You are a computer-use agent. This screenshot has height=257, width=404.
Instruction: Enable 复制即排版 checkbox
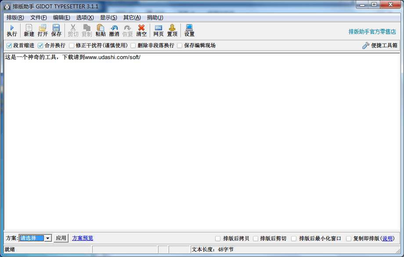(349, 239)
